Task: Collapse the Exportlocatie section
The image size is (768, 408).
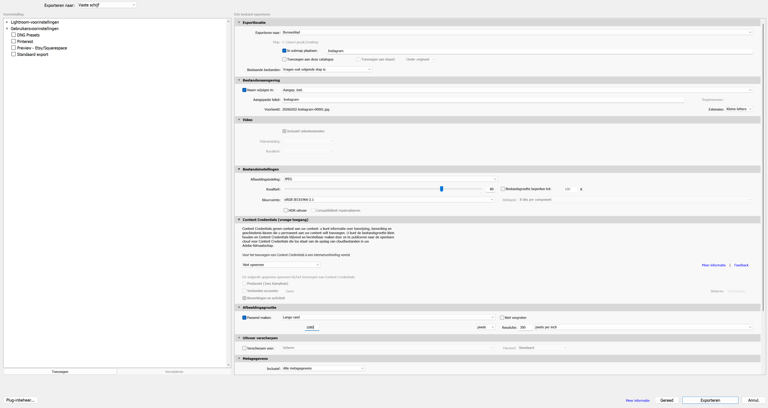Action: coord(239,22)
